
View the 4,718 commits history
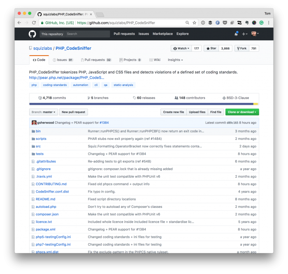pos(52,98)
